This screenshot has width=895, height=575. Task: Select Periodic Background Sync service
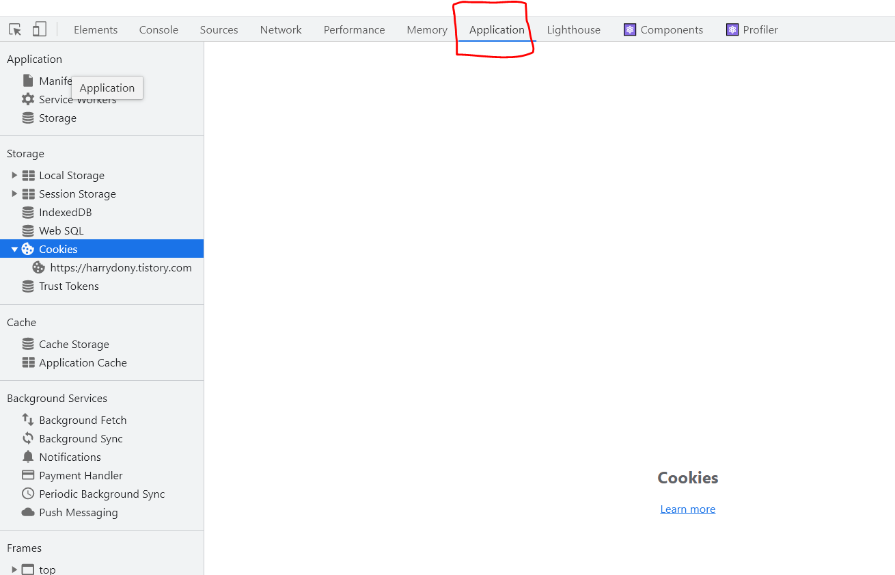pos(102,494)
